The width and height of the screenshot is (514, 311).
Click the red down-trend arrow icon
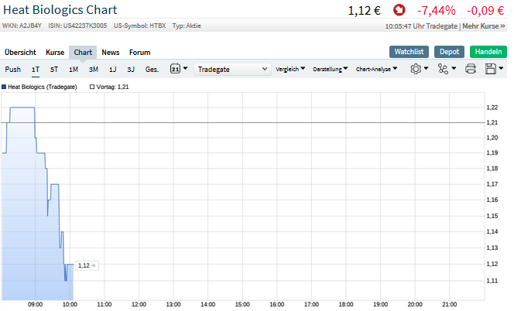point(399,10)
